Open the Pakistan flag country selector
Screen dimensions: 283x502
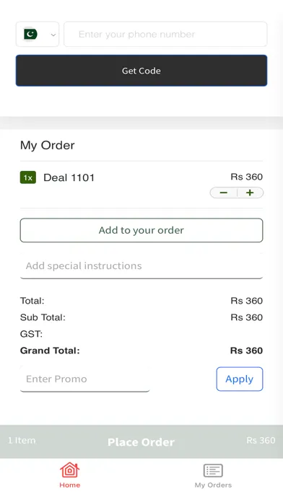[38, 34]
